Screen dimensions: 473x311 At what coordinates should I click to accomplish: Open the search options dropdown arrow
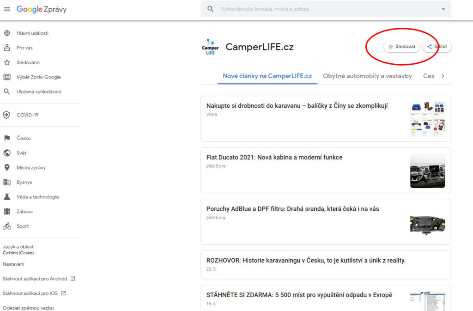[x=443, y=9]
